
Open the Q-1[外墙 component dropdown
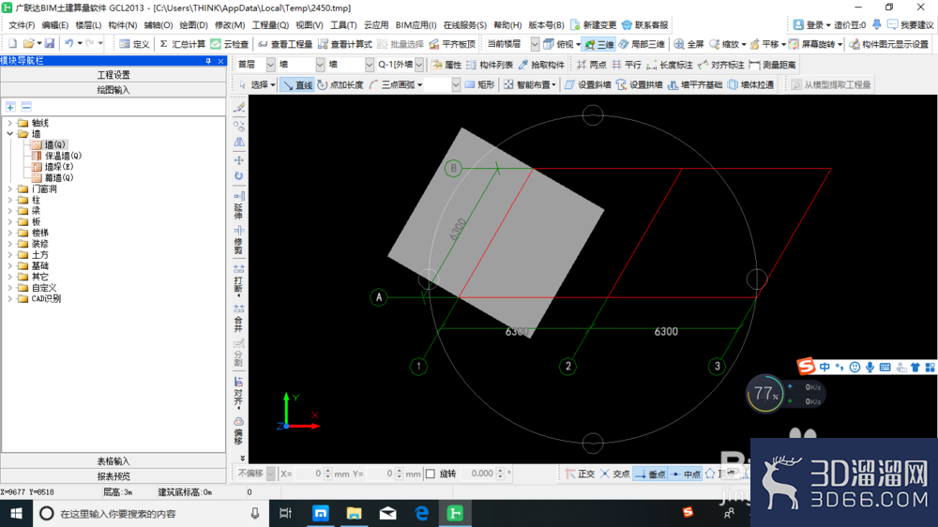click(418, 65)
